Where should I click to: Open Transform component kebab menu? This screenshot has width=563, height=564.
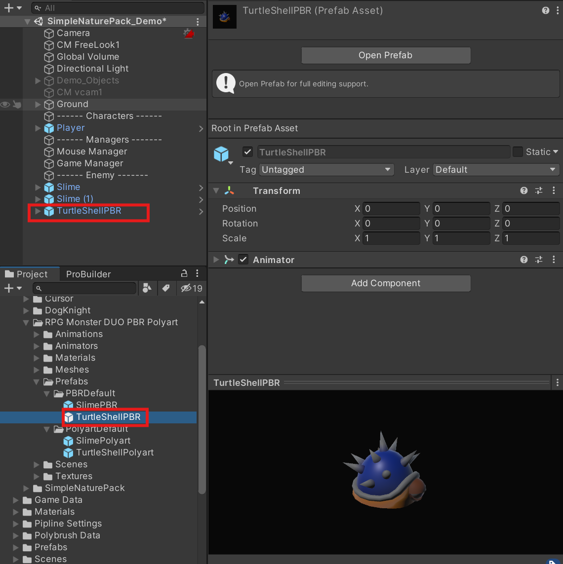click(554, 190)
